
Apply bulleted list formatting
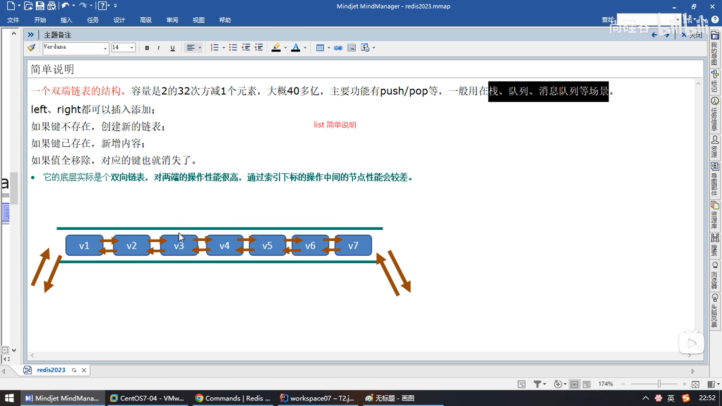tap(233, 48)
